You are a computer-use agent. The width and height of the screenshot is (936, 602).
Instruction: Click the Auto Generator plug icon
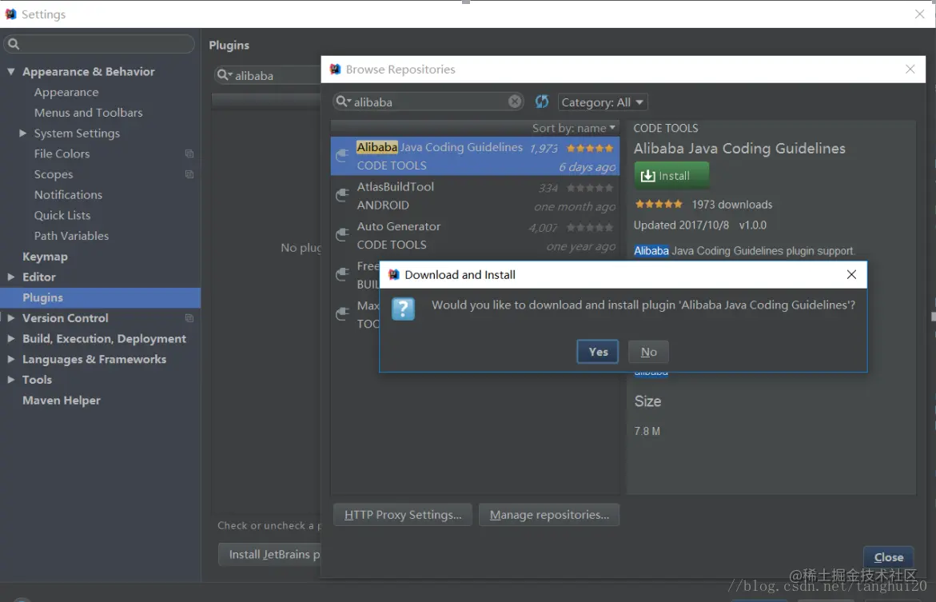[342, 234]
